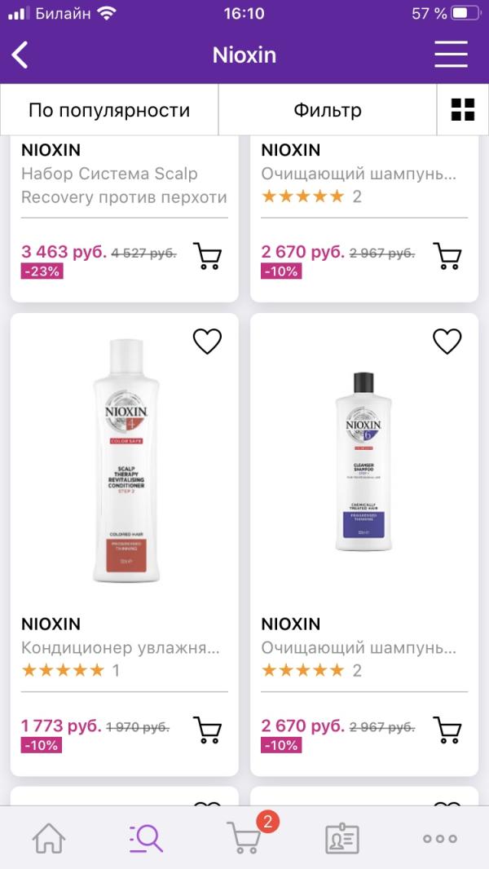Screen dimensions: 489x869
Task: Add Scalp Recovery set to cart
Action: click(x=207, y=255)
